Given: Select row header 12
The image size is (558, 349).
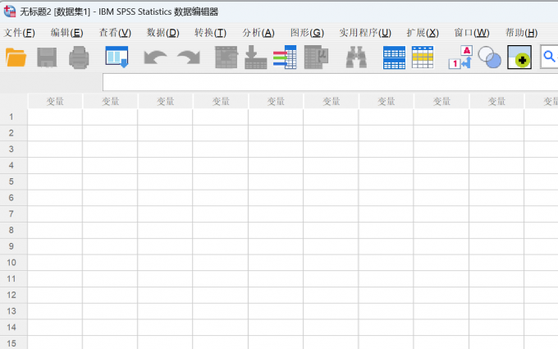Looking at the screenshot, I should [13, 296].
